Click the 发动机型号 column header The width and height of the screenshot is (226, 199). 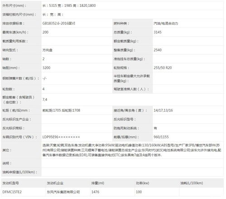[10, 183]
